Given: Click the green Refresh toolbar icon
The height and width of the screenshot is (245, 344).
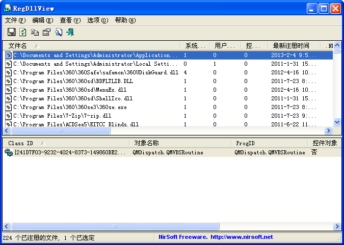Looking at the screenshot, I should [x=23, y=33].
